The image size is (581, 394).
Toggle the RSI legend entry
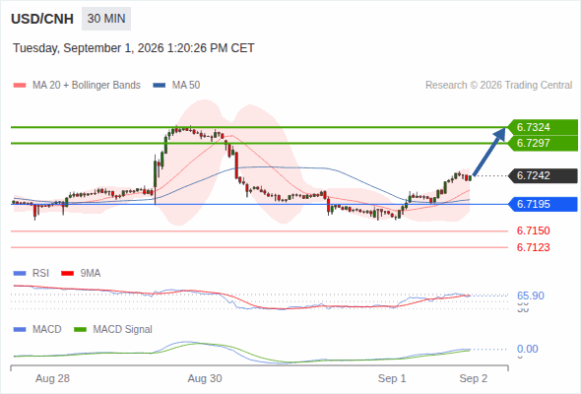coord(32,273)
